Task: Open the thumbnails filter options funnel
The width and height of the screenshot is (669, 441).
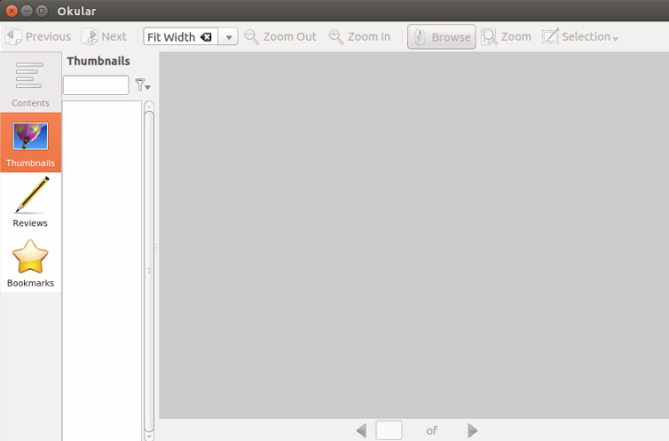Action: (x=143, y=85)
